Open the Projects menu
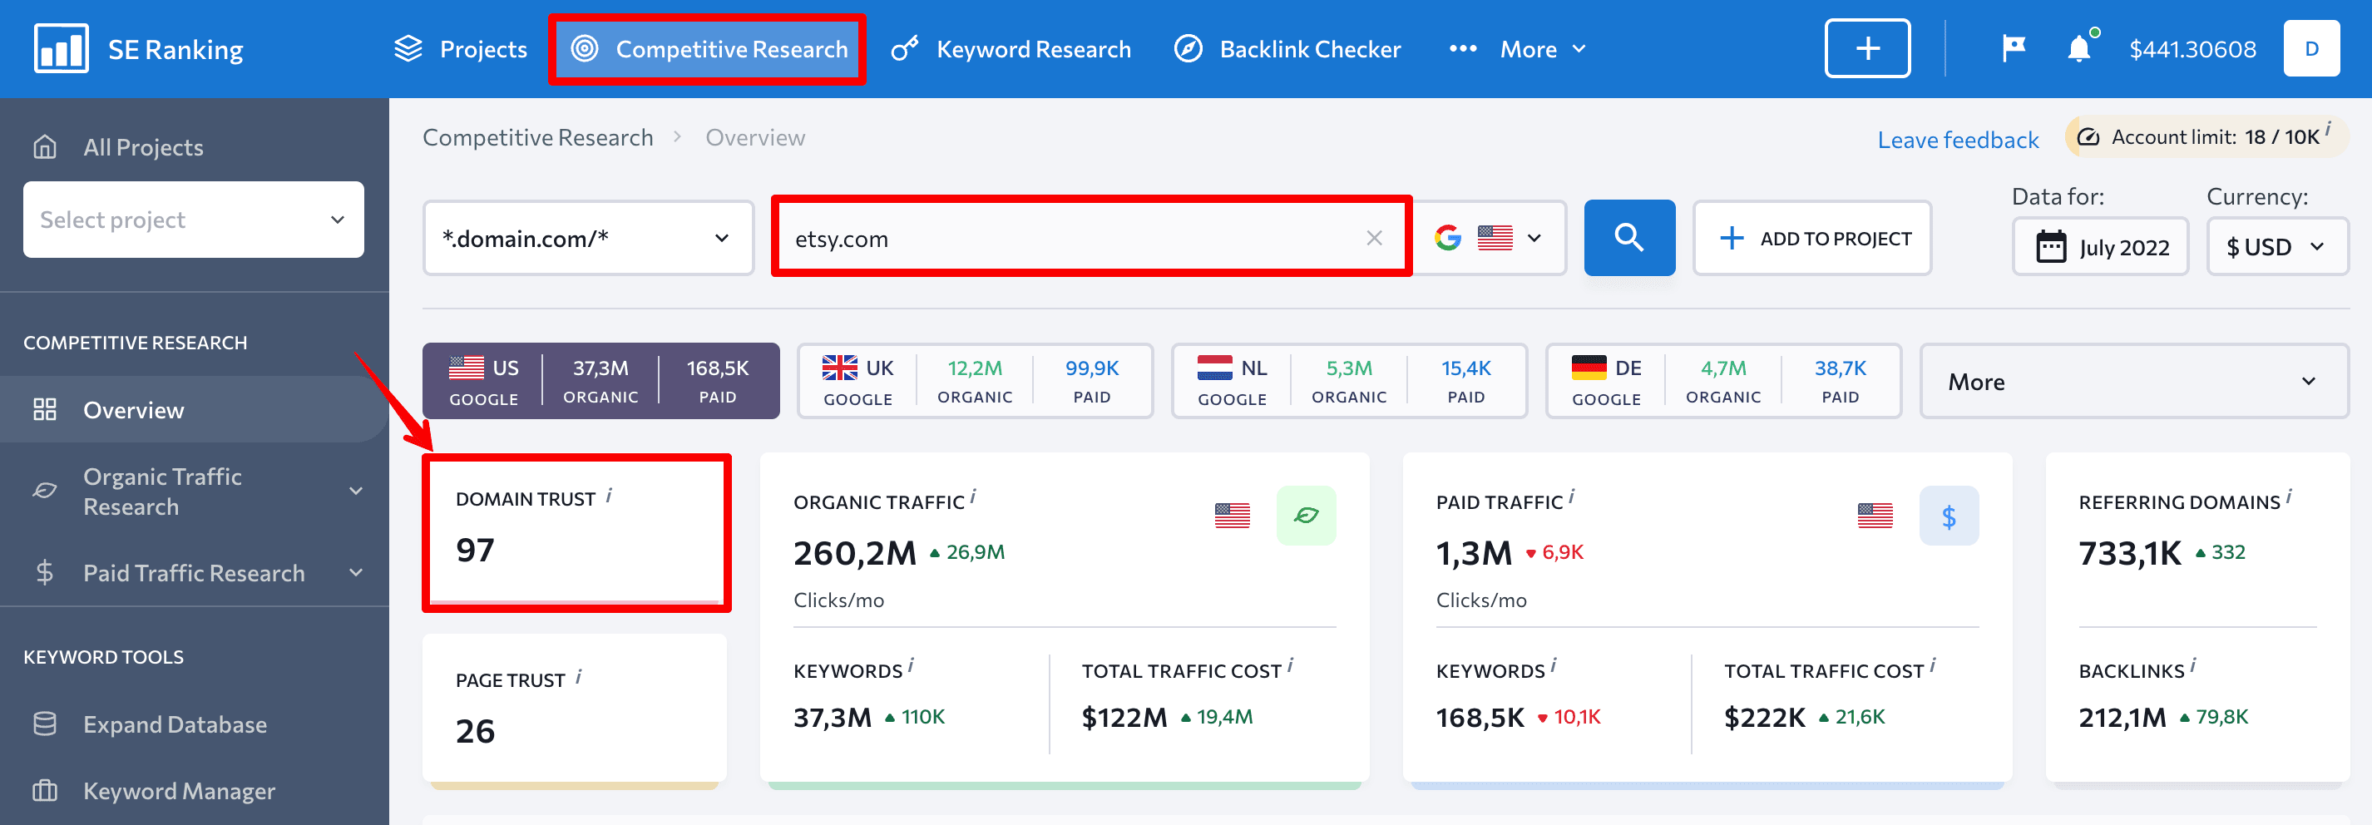Screen dimensions: 2372x825 (461, 49)
